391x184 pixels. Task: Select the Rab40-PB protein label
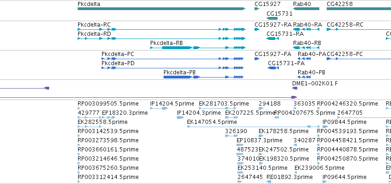[312, 72]
